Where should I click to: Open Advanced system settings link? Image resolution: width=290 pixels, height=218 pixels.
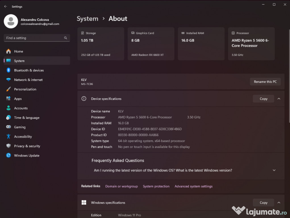193,186
